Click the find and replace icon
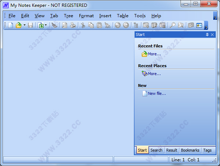The image size is (220, 166). [181, 25]
